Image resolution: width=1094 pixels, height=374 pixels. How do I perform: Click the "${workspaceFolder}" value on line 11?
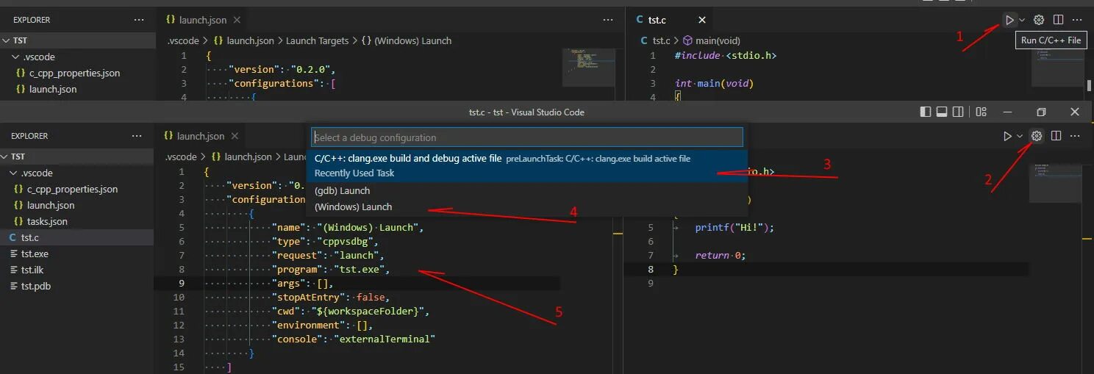371,311
